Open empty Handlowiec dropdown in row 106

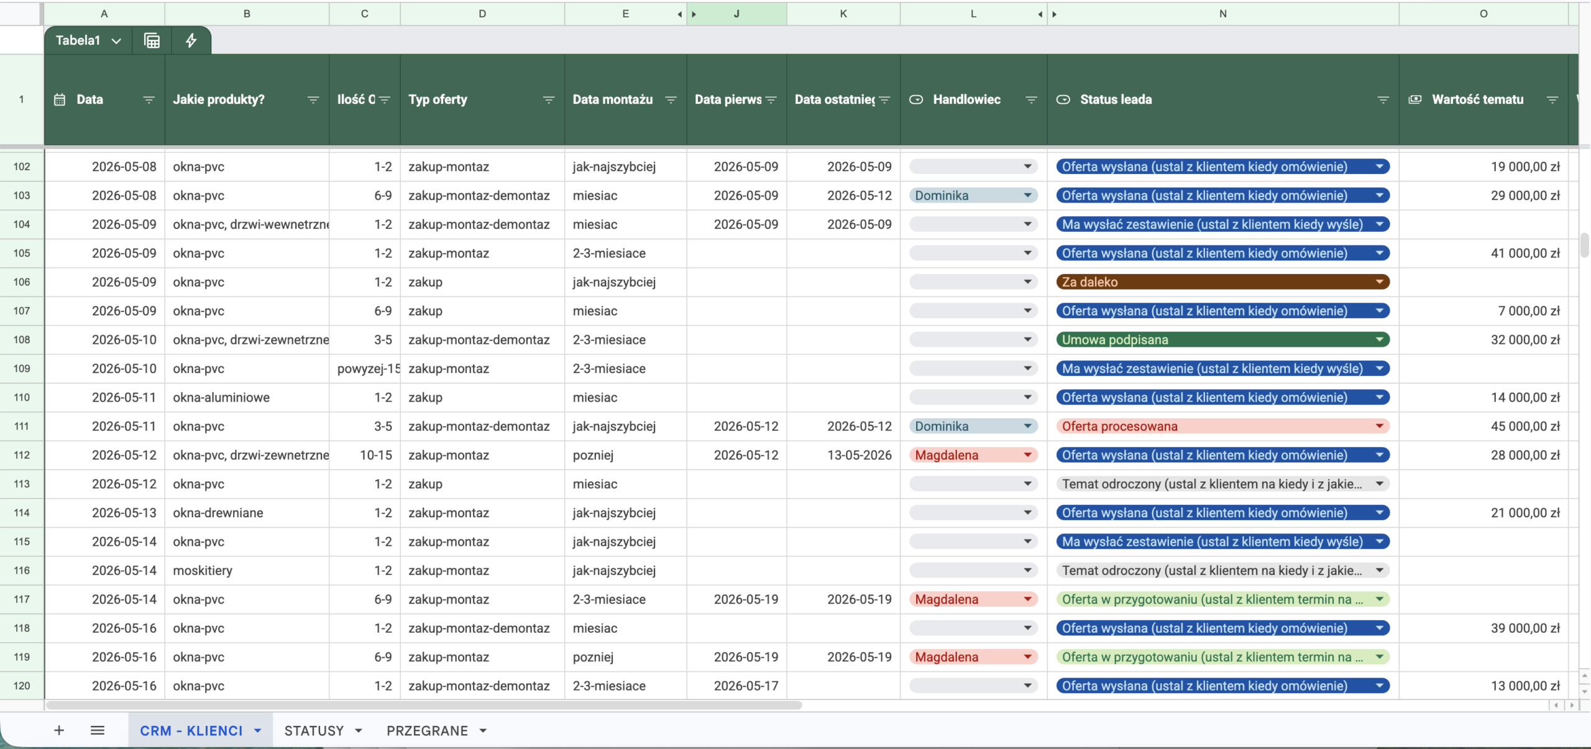(x=973, y=282)
